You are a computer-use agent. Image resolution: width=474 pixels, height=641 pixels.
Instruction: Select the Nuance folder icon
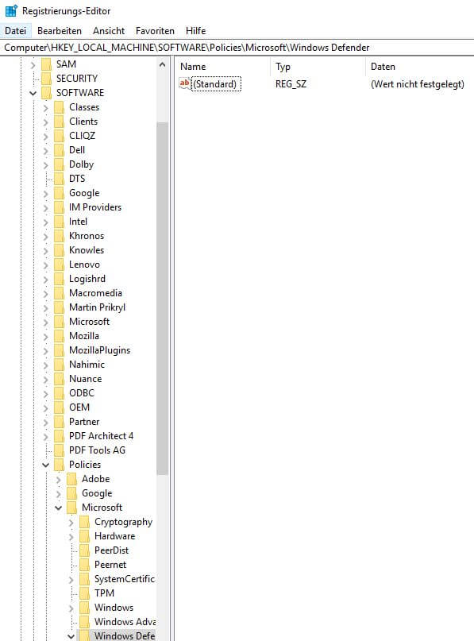click(x=60, y=379)
